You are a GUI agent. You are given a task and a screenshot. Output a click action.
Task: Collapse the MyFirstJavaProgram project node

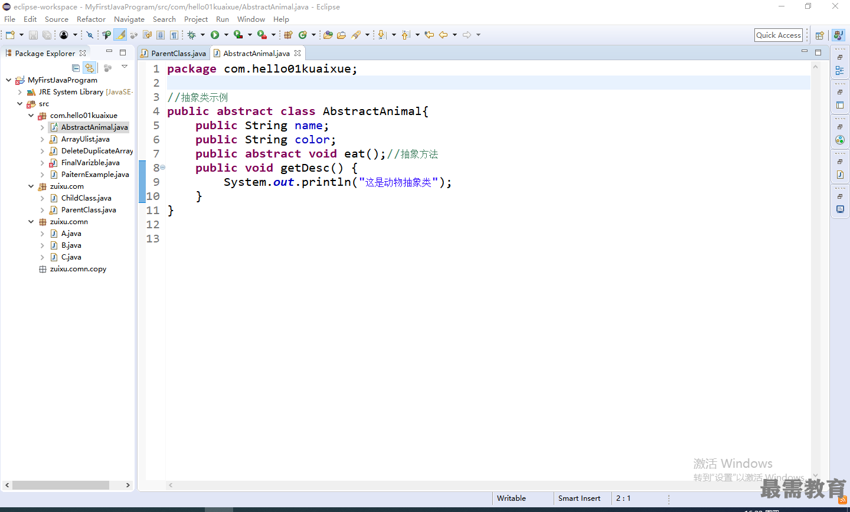pyautogui.click(x=8, y=80)
